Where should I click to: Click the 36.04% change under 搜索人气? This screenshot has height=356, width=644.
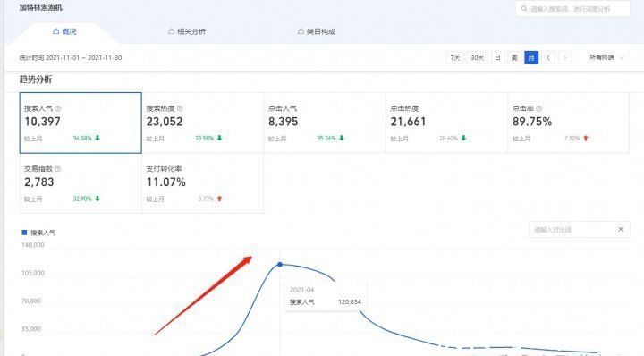tap(82, 139)
